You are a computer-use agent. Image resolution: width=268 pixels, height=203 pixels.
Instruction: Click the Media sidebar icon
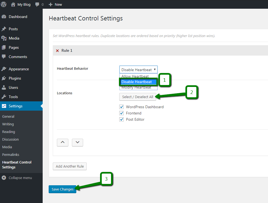(4, 38)
